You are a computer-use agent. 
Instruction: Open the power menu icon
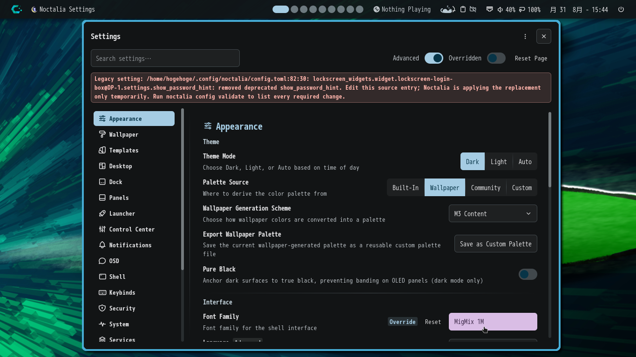[x=621, y=9]
